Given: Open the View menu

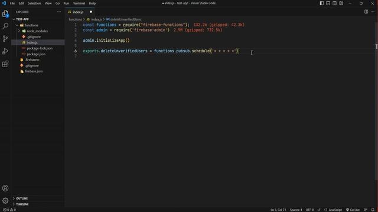Looking at the screenshot, I should [x=48, y=4].
